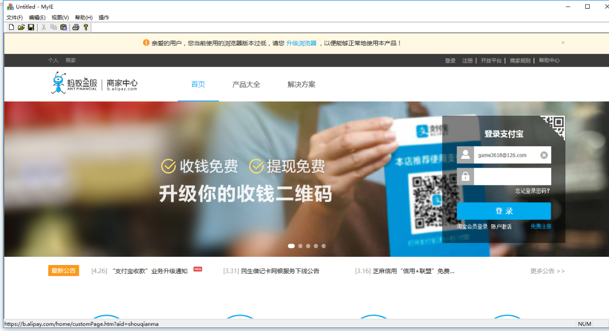Open the 文件(F) menu
609x331 pixels.
click(15, 17)
